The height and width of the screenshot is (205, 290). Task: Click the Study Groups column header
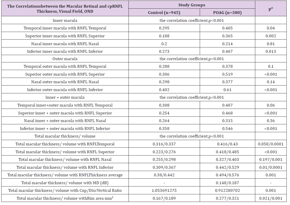click(x=192, y=5)
